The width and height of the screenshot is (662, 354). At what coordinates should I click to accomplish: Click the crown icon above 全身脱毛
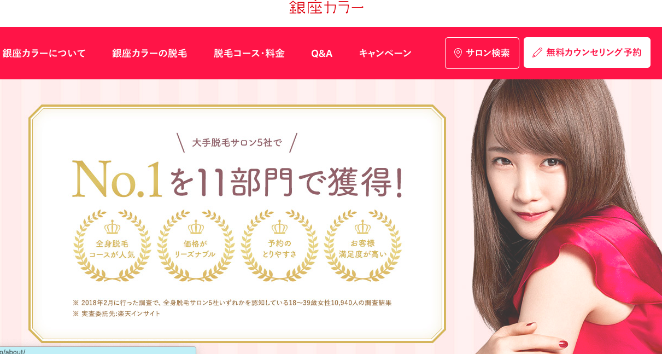(112, 227)
